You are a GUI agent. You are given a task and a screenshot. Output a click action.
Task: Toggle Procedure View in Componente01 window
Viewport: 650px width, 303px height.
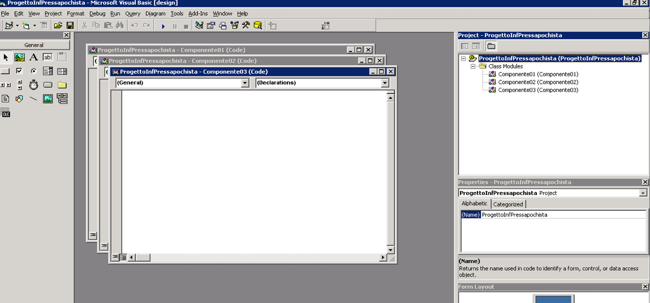(92, 235)
